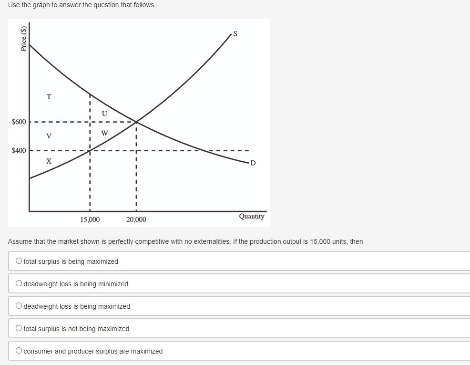
Task: Click the supply curve label S
Action: [x=235, y=34]
